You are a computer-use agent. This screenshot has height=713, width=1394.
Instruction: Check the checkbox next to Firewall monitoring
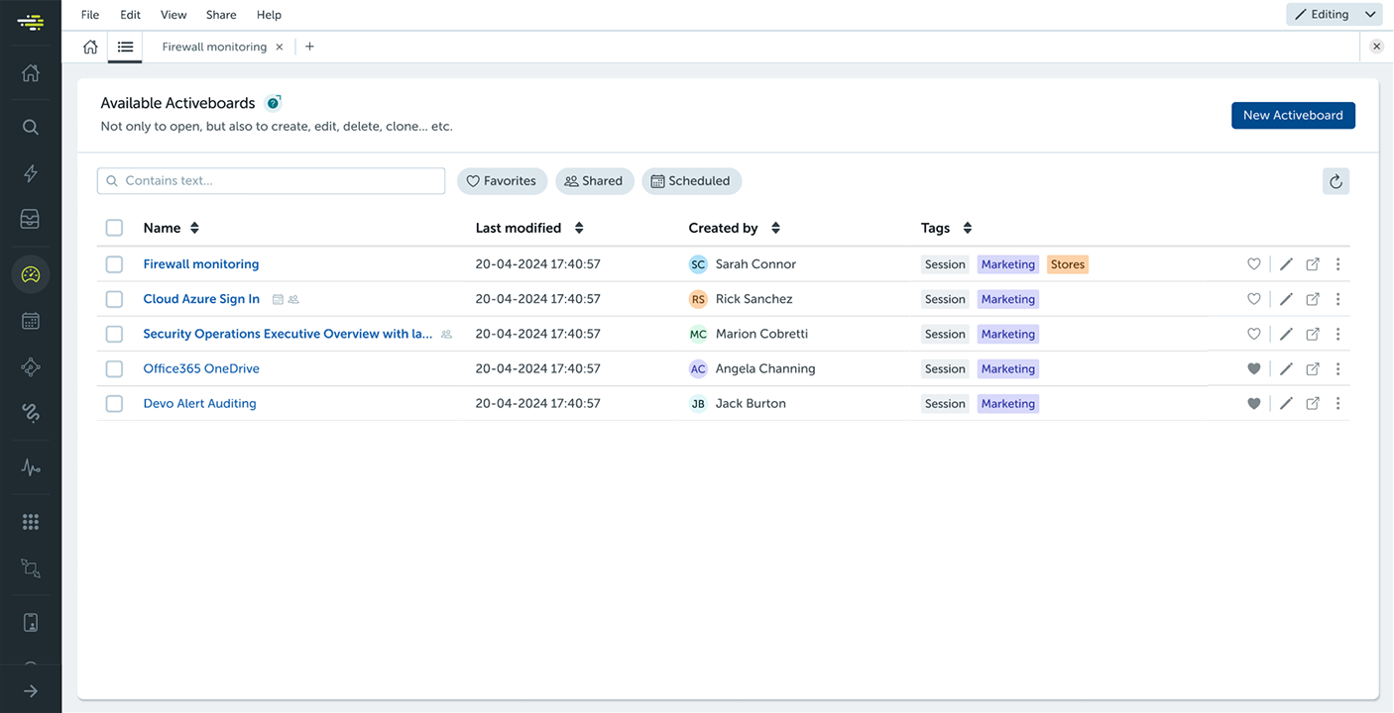pos(114,263)
